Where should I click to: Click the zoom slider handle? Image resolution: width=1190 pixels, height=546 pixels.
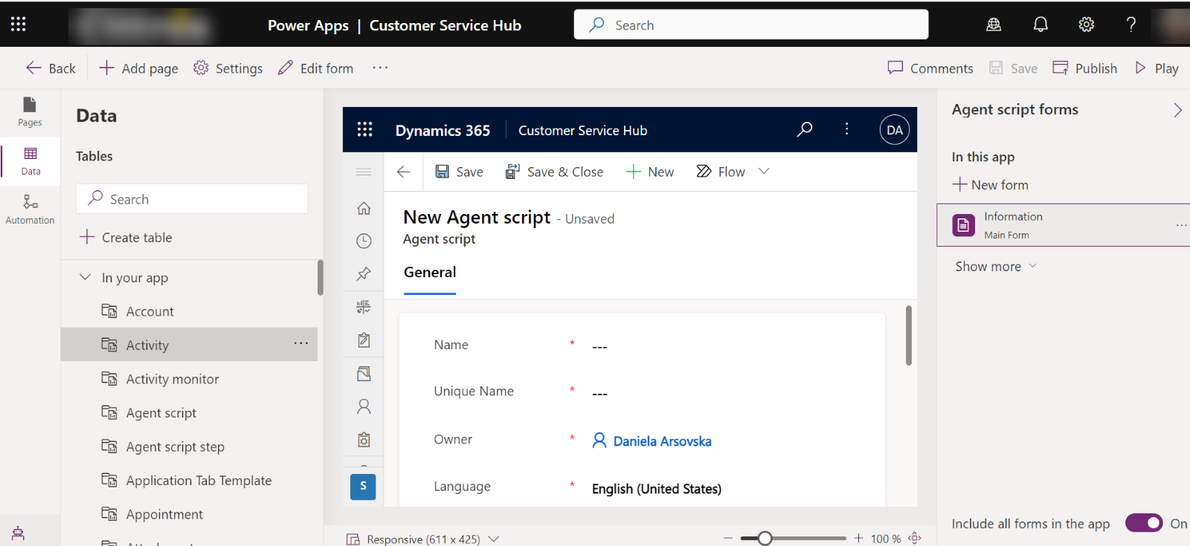(765, 539)
